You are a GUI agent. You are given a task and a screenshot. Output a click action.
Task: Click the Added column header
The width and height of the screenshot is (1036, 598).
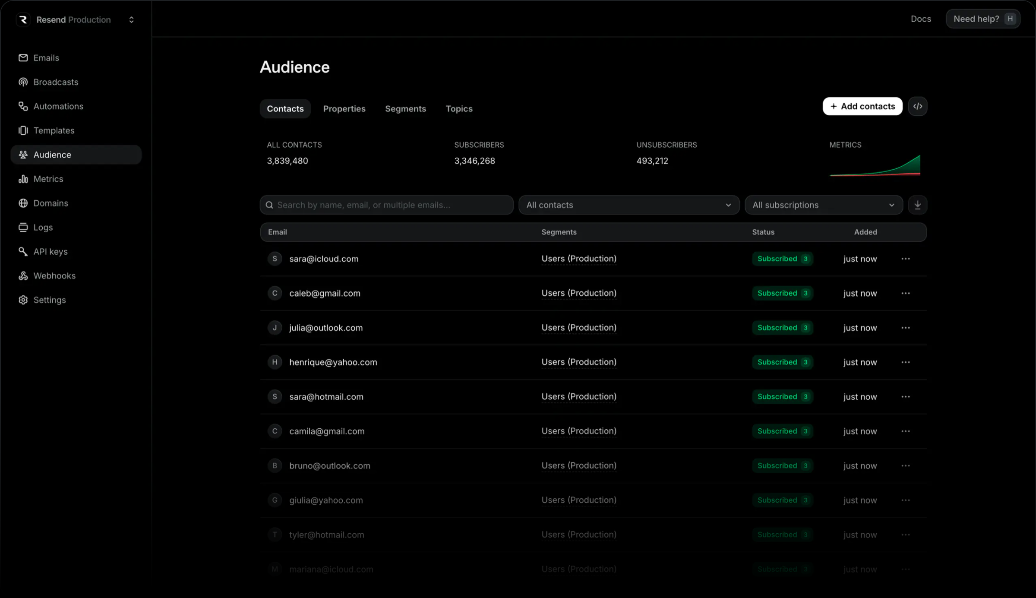(x=865, y=232)
